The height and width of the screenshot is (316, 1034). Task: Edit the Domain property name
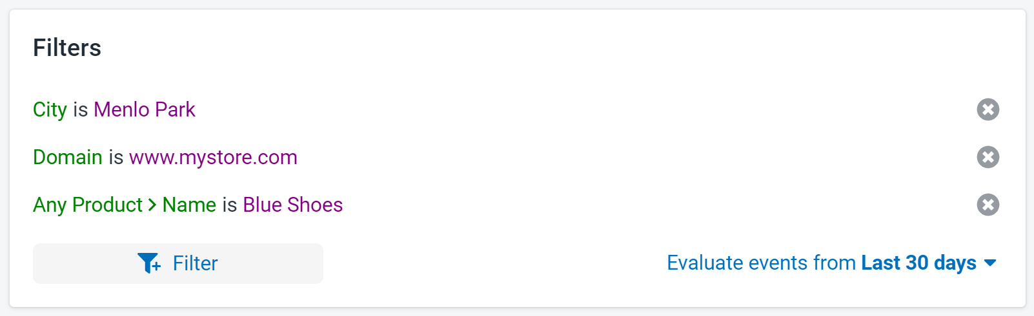pos(68,157)
